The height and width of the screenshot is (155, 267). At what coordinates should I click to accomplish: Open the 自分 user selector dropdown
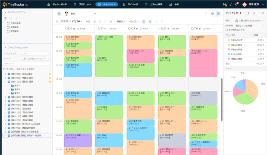95,14
